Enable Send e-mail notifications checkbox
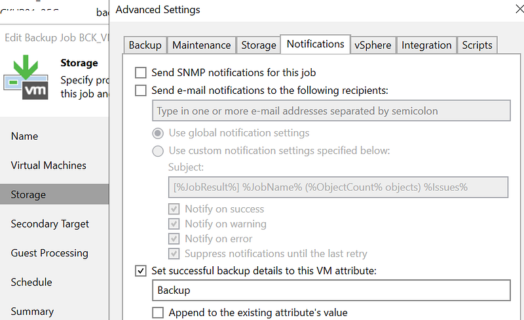 (141, 90)
